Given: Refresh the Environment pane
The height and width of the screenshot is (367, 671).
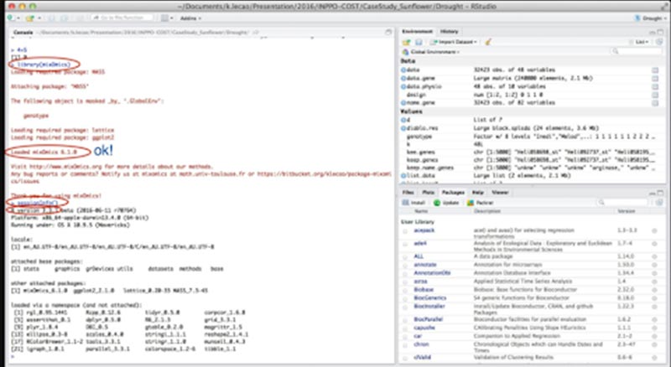Looking at the screenshot, I should 659,42.
